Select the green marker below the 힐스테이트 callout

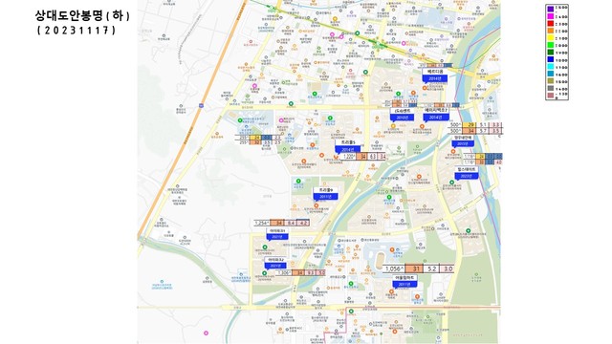[452, 183]
